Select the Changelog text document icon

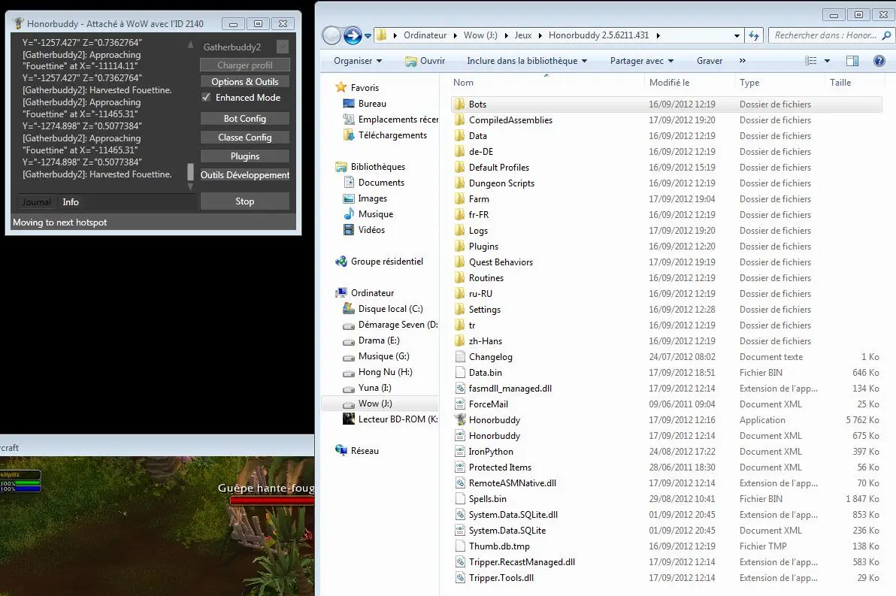coord(461,357)
